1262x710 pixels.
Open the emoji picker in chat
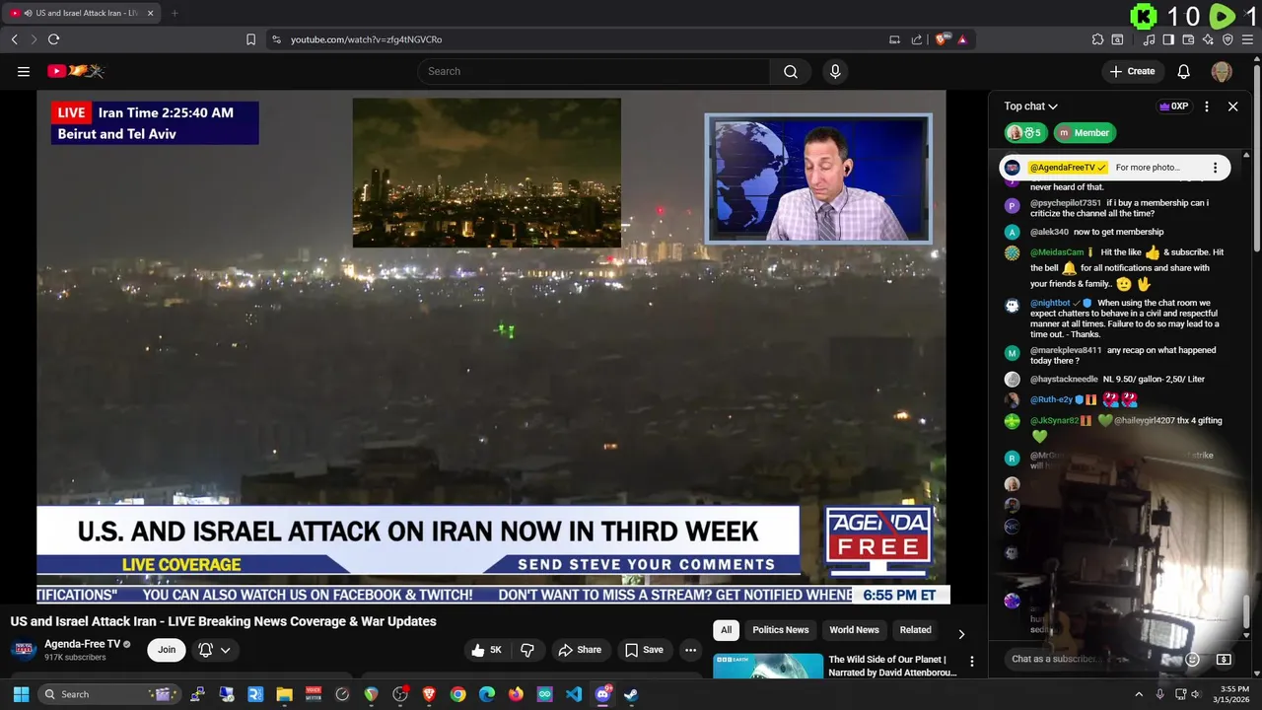[x=1192, y=659]
